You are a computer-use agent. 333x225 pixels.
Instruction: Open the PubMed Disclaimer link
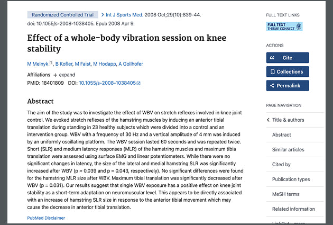(x=46, y=218)
